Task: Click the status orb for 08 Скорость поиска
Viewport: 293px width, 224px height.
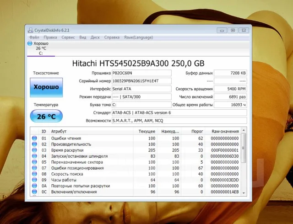Action: [x=34, y=174]
